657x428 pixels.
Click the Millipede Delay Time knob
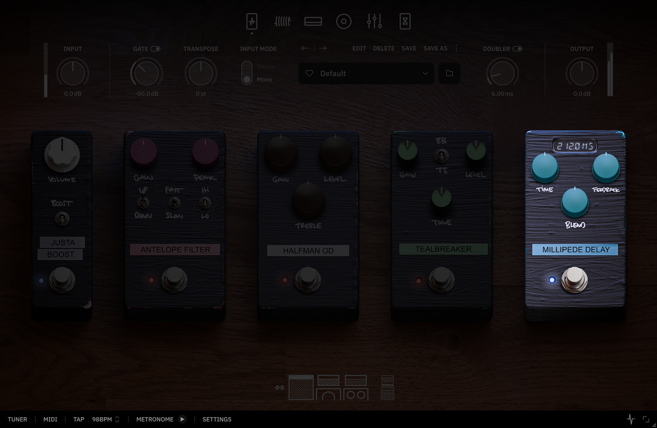pyautogui.click(x=544, y=168)
